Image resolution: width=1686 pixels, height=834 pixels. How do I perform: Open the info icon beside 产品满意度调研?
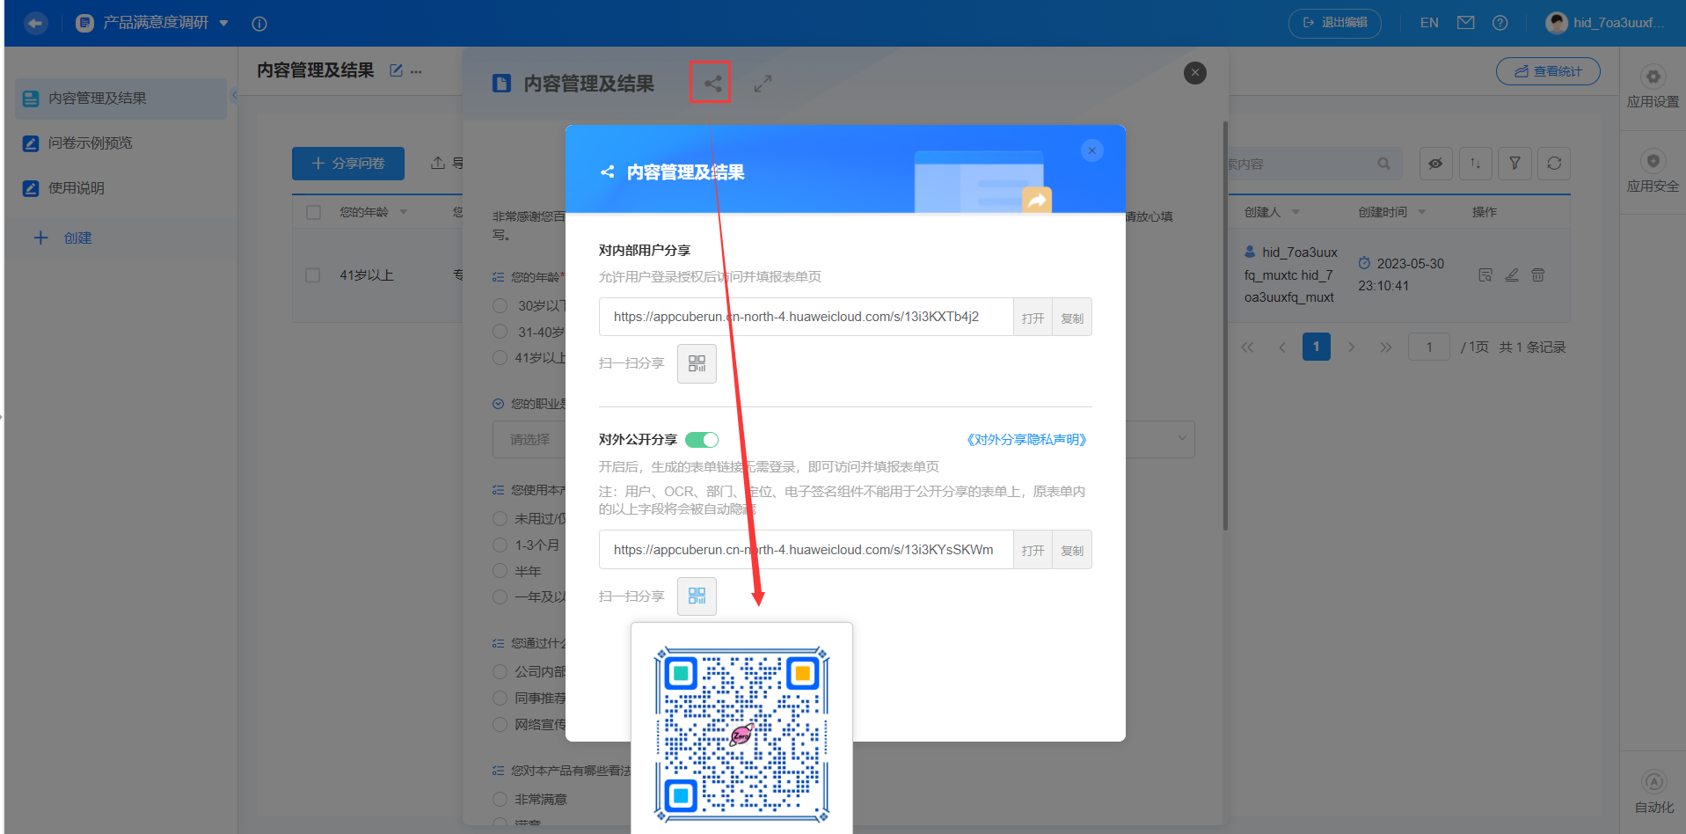point(259,24)
